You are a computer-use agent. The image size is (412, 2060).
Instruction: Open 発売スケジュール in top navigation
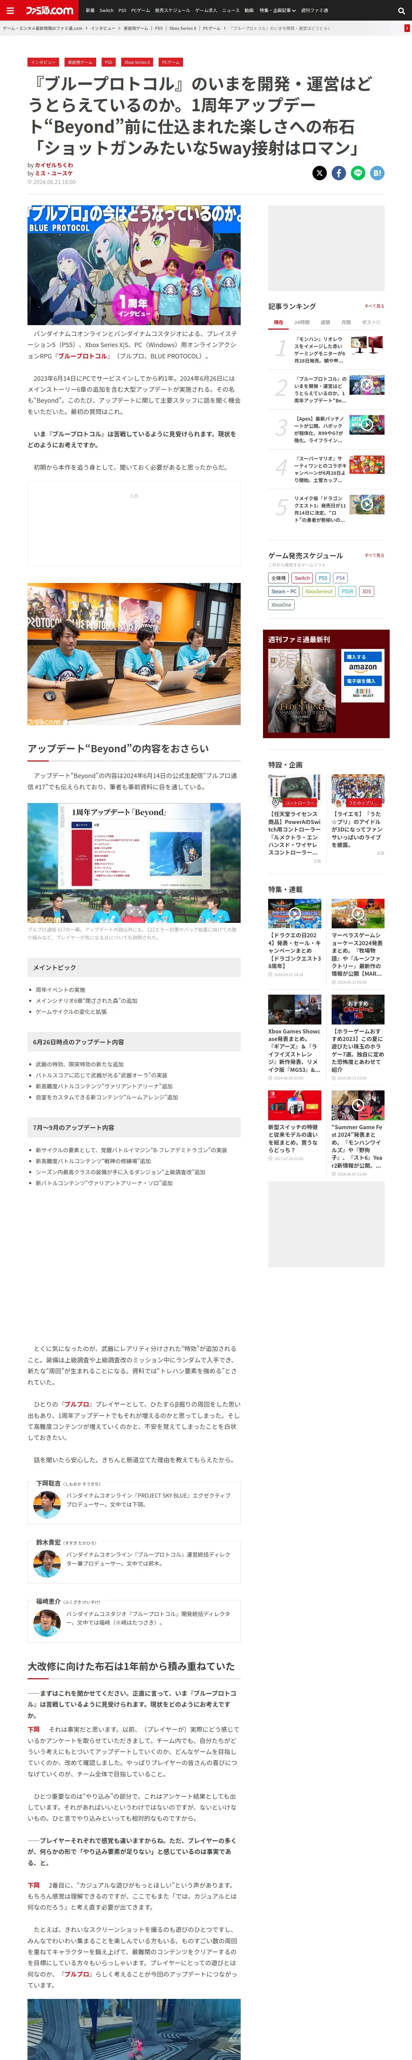173,10
